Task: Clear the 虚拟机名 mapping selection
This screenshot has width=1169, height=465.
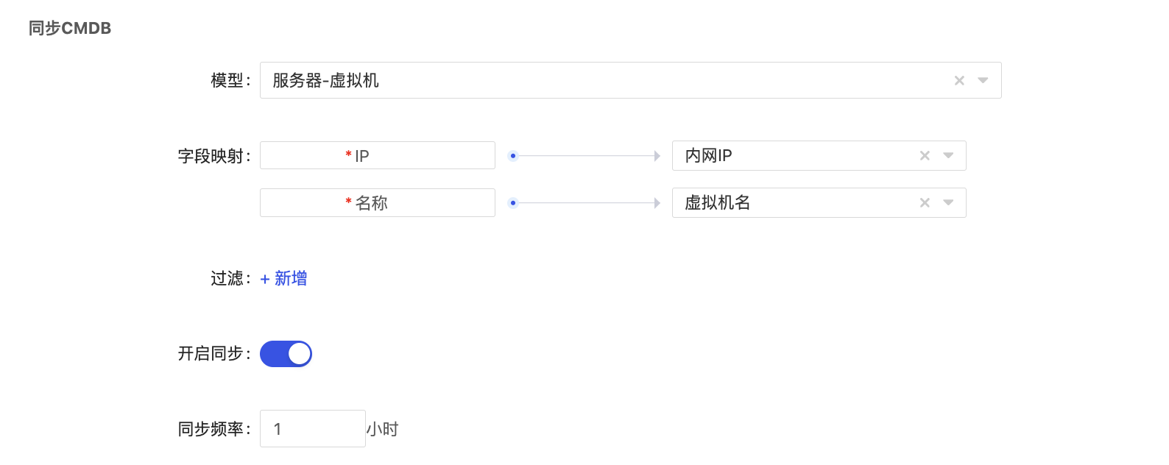Action: click(x=925, y=203)
